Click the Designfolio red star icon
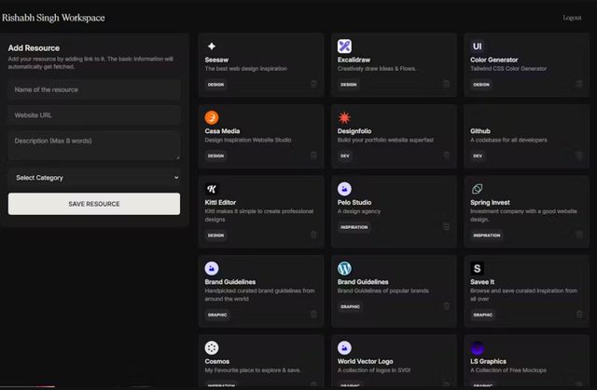Image resolution: width=597 pixels, height=390 pixels. click(x=344, y=118)
